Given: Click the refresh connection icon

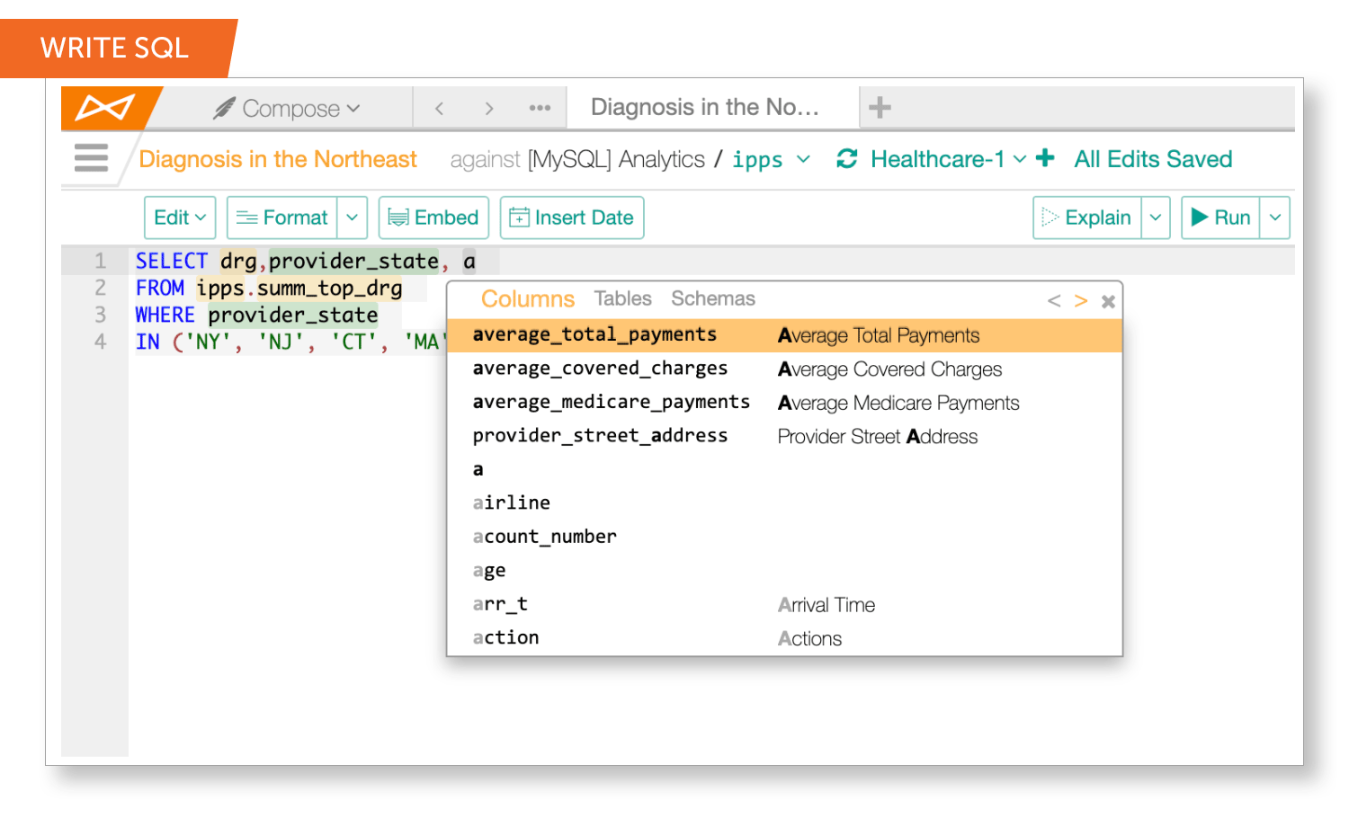Looking at the screenshot, I should [846, 159].
